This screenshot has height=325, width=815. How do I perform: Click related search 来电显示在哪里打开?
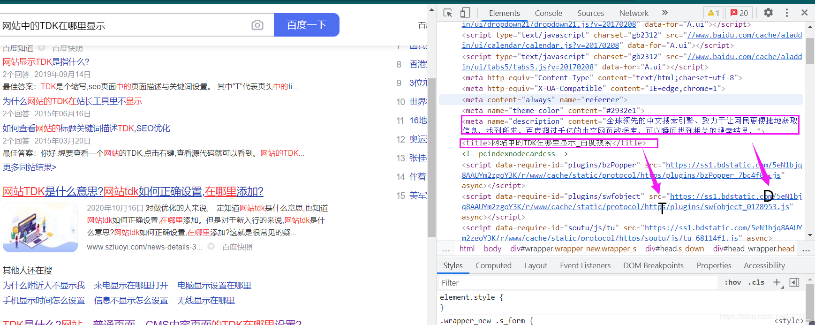131,286
